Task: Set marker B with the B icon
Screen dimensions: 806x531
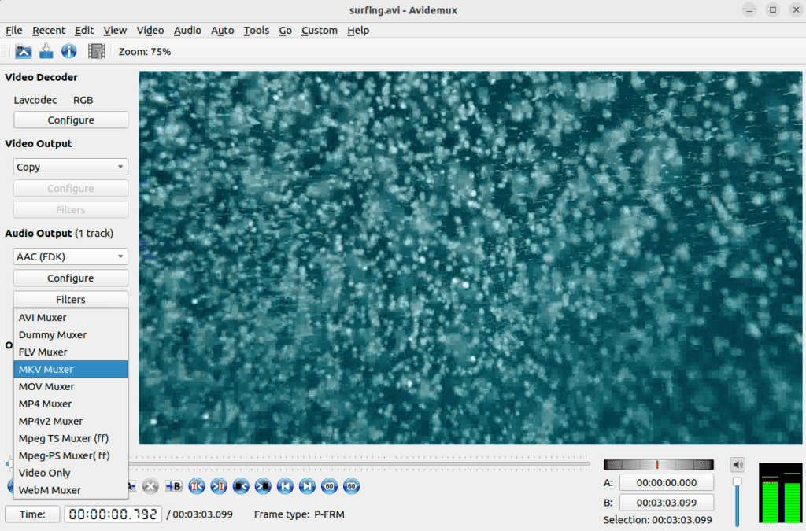Action: 173,486
